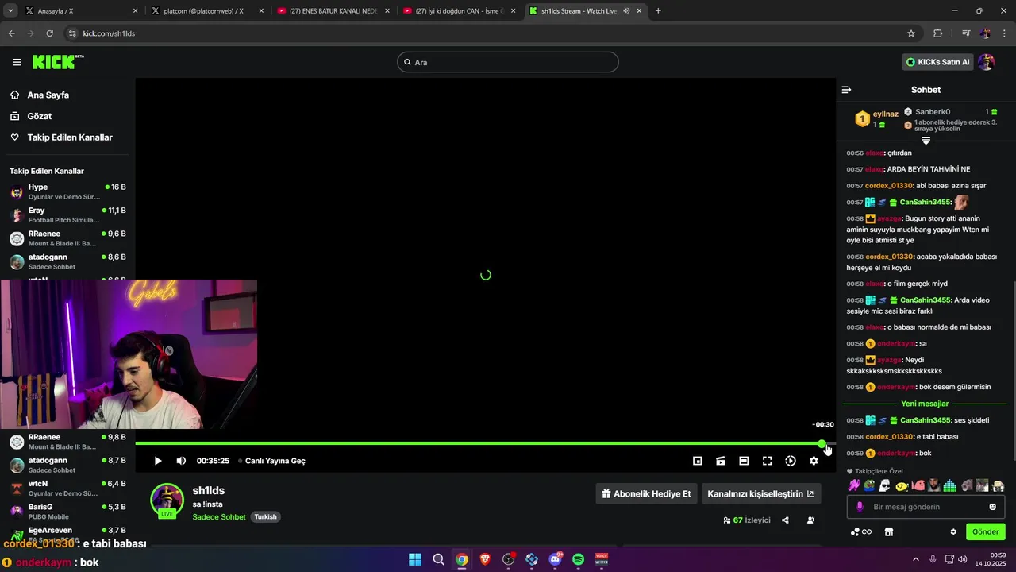Screen dimensions: 1016x572
Task: Click the green seek handle on timeline
Action: tap(822, 443)
